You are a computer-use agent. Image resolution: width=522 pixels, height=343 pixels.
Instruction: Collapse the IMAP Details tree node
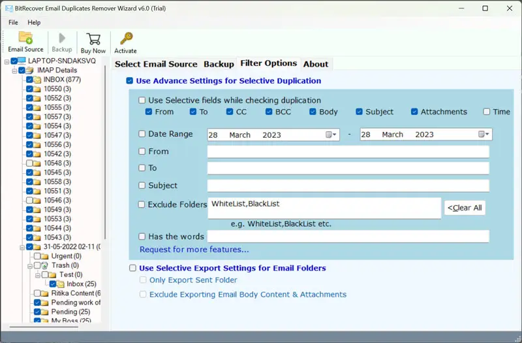coord(14,71)
